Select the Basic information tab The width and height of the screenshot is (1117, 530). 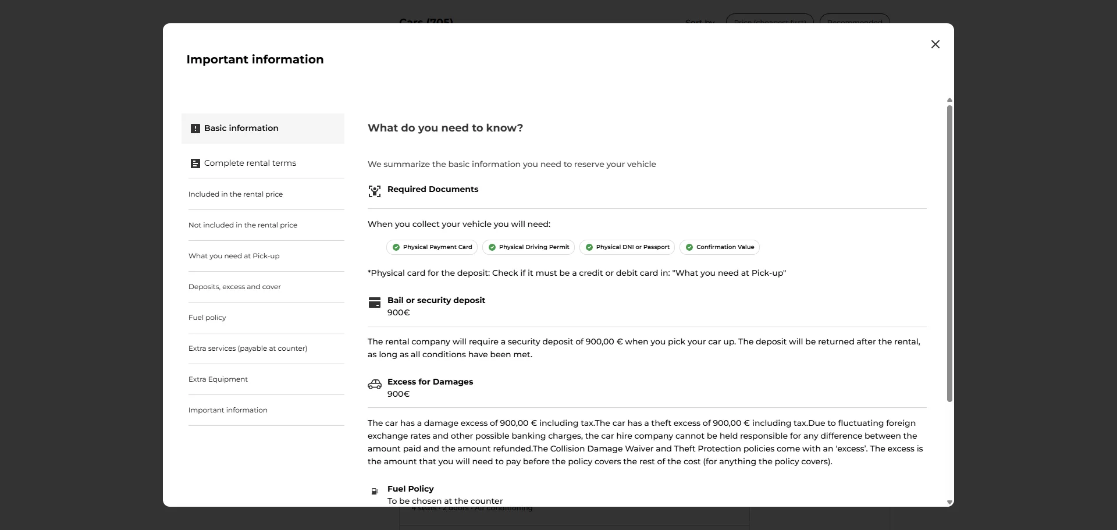pos(263,129)
